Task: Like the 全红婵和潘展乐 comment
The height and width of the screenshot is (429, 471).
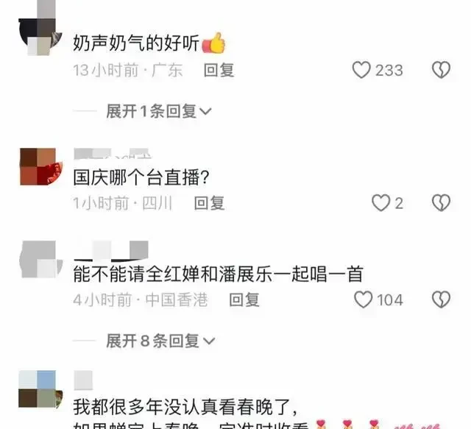Action: click(363, 299)
